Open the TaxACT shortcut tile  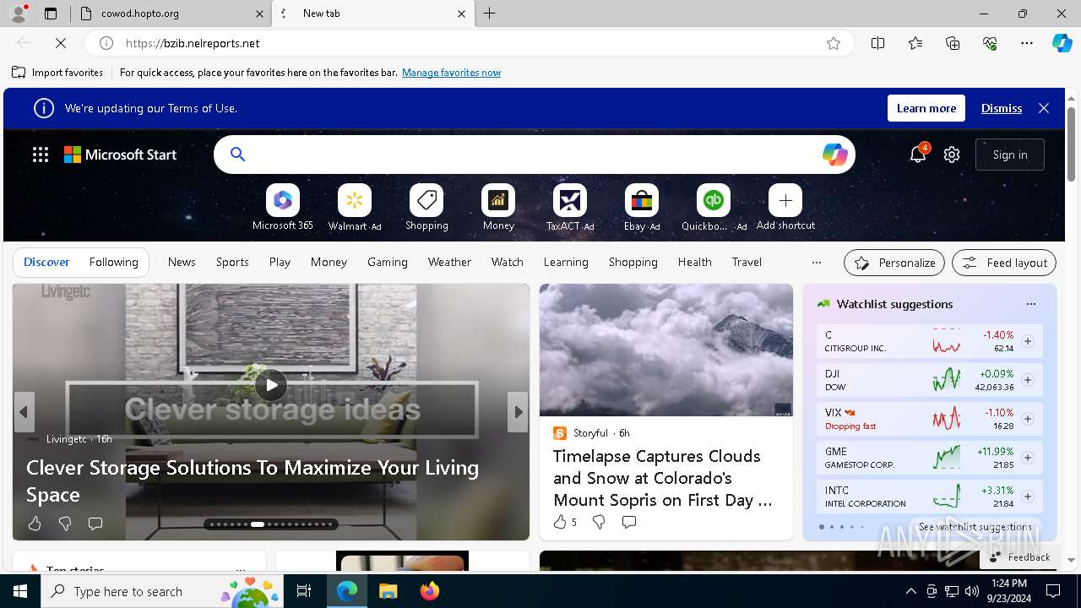coord(570,200)
